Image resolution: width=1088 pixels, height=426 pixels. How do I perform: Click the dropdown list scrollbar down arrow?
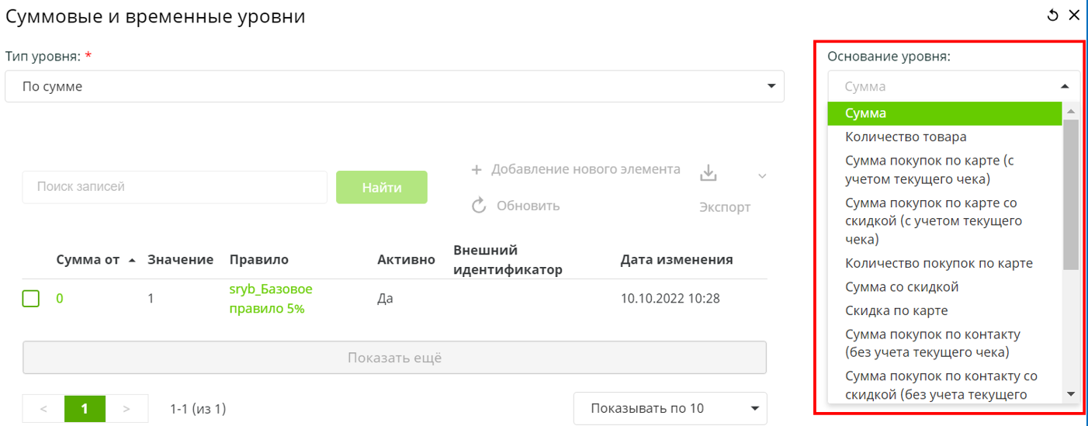tap(1071, 394)
